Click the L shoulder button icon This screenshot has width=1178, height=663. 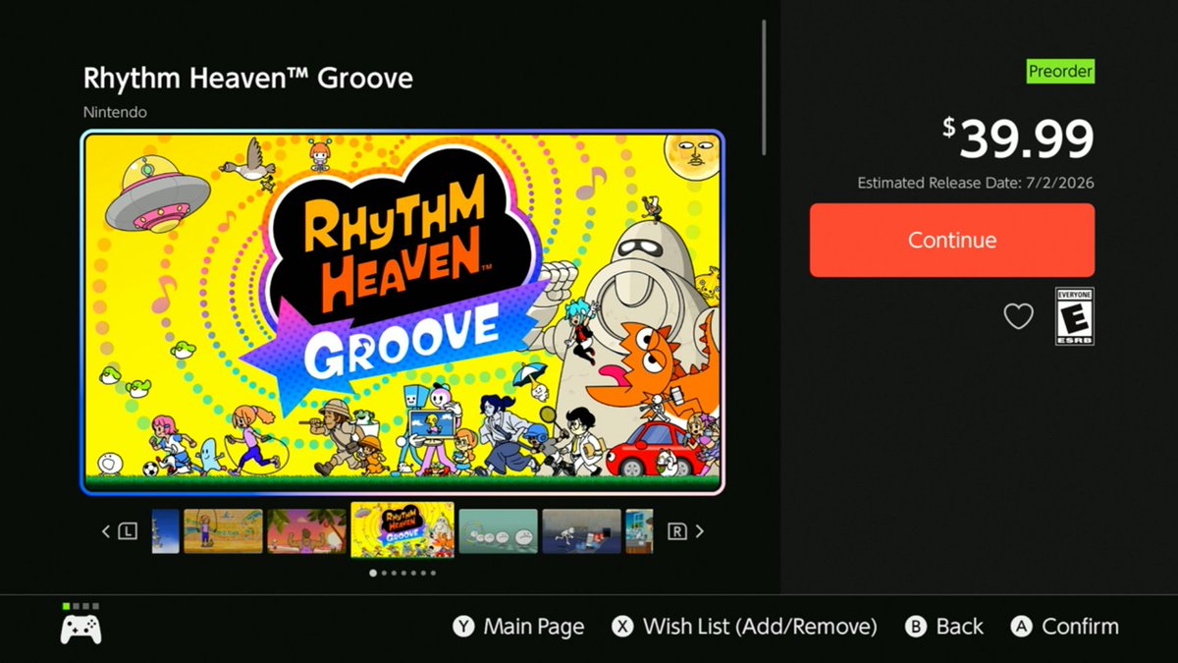128,531
